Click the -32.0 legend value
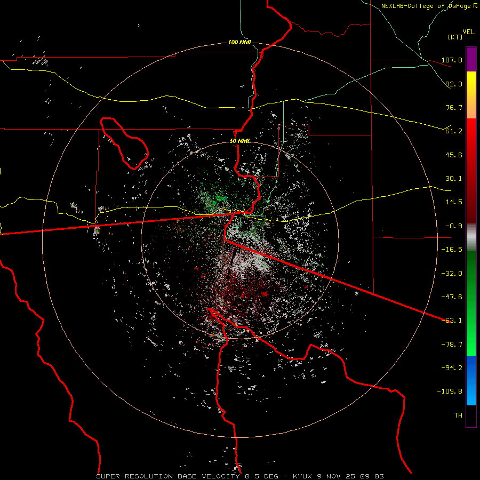The width and height of the screenshot is (480, 480). point(452,274)
